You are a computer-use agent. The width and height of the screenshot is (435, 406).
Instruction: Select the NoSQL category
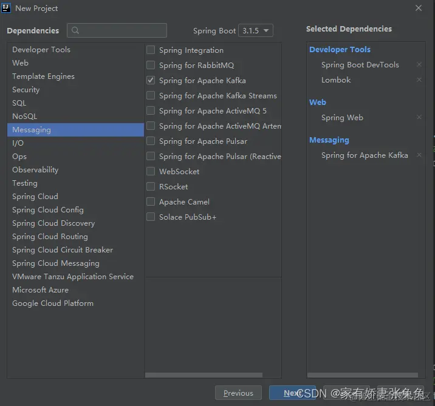click(75, 116)
